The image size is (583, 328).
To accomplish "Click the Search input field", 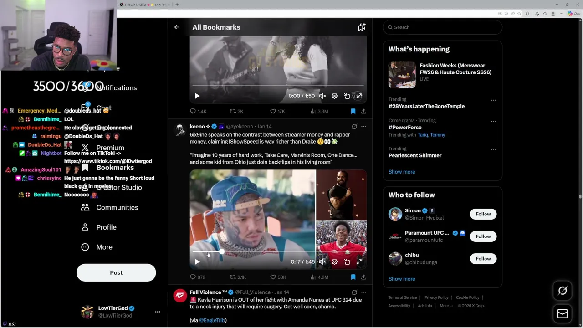I will tap(442, 27).
